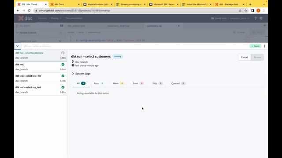The height and width of the screenshot is (158, 282).
Task: Expand the System Logs section
Action: click(81, 74)
